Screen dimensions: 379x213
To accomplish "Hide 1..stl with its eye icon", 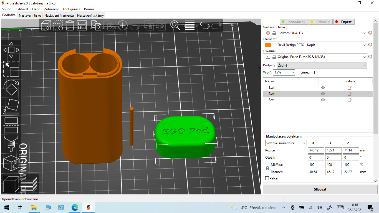I will (323, 88).
